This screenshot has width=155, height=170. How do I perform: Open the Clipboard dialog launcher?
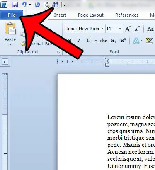click(59, 52)
